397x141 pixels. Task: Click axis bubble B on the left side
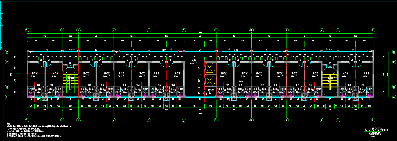tap(7, 87)
